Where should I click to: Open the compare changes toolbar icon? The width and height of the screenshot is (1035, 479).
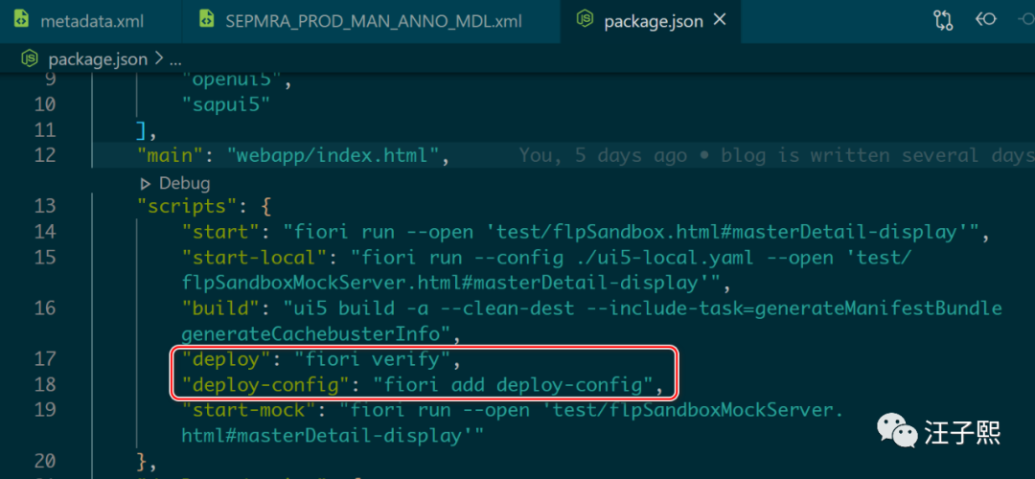[943, 20]
